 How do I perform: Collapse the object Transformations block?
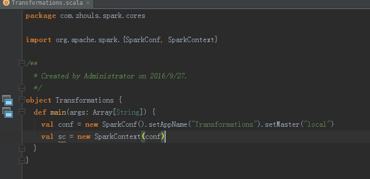click(22, 100)
